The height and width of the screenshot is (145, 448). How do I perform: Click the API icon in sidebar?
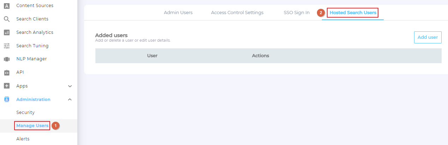(x=7, y=72)
